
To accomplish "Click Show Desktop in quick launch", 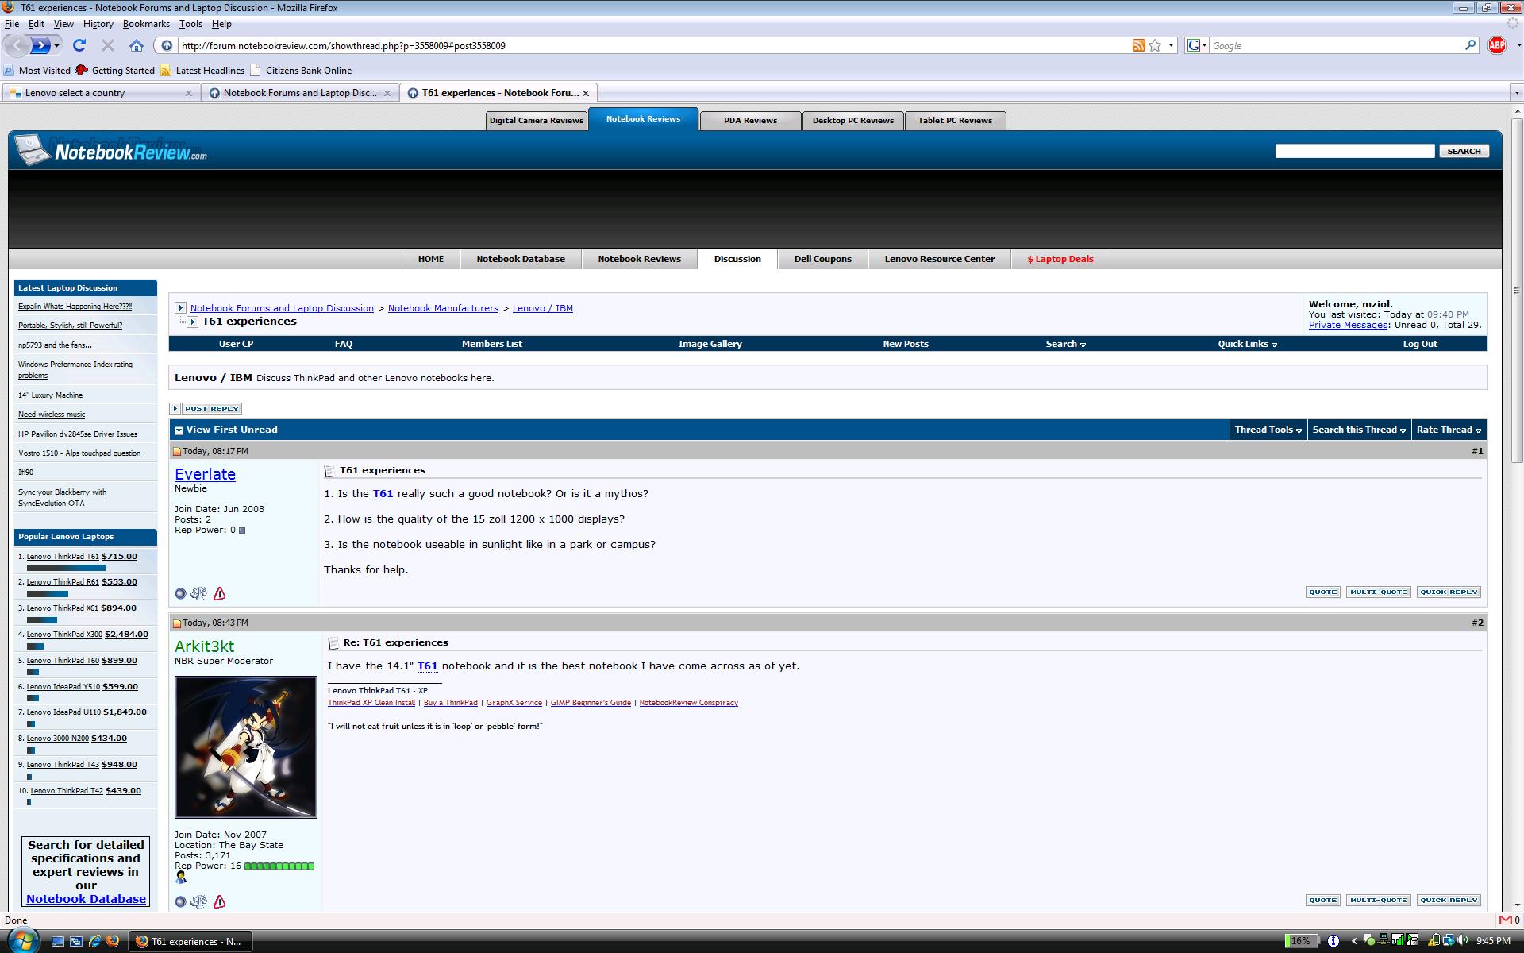I will [x=57, y=941].
